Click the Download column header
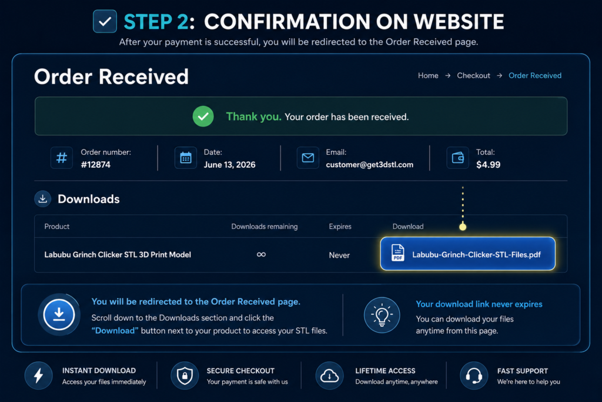This screenshot has height=402, width=602. [x=408, y=227]
